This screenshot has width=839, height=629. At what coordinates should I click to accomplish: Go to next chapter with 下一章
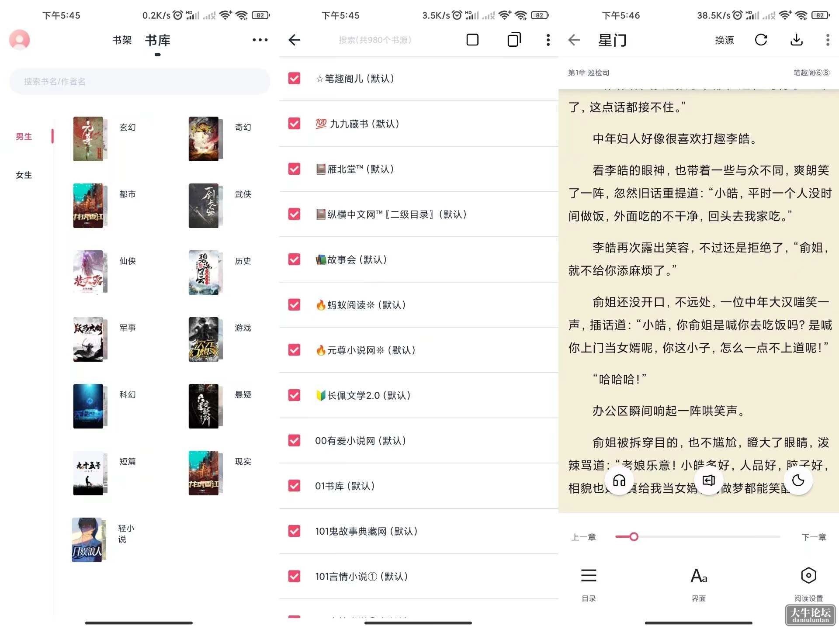814,537
